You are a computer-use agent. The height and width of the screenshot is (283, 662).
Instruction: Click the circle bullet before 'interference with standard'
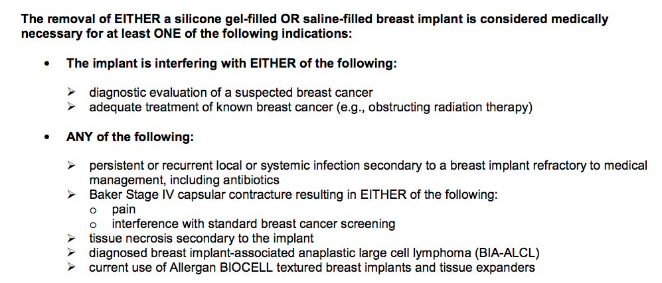[x=93, y=224]
